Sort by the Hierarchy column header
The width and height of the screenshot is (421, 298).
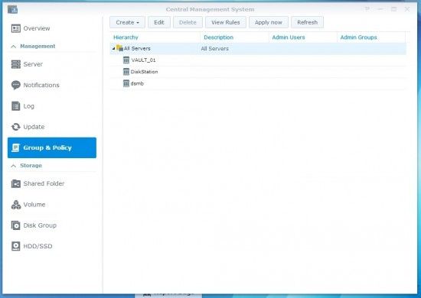click(155, 37)
